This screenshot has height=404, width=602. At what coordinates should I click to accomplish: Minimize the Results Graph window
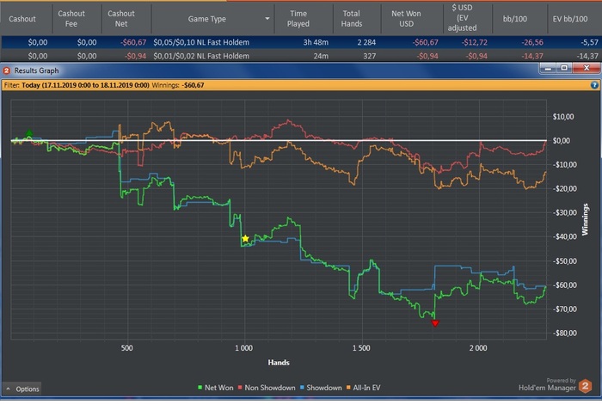point(548,68)
